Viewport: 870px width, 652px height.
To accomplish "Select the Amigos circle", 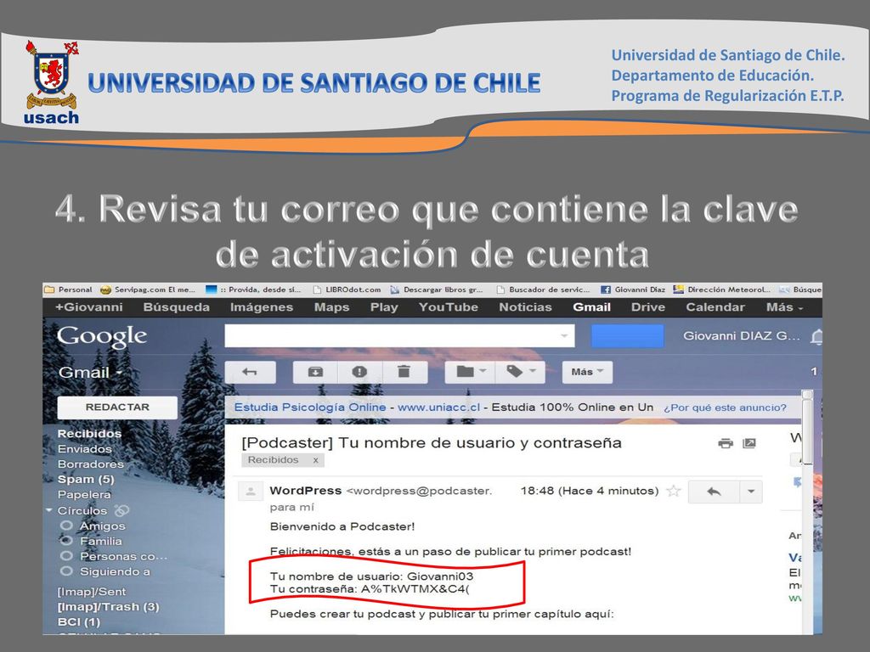I will click(x=103, y=526).
